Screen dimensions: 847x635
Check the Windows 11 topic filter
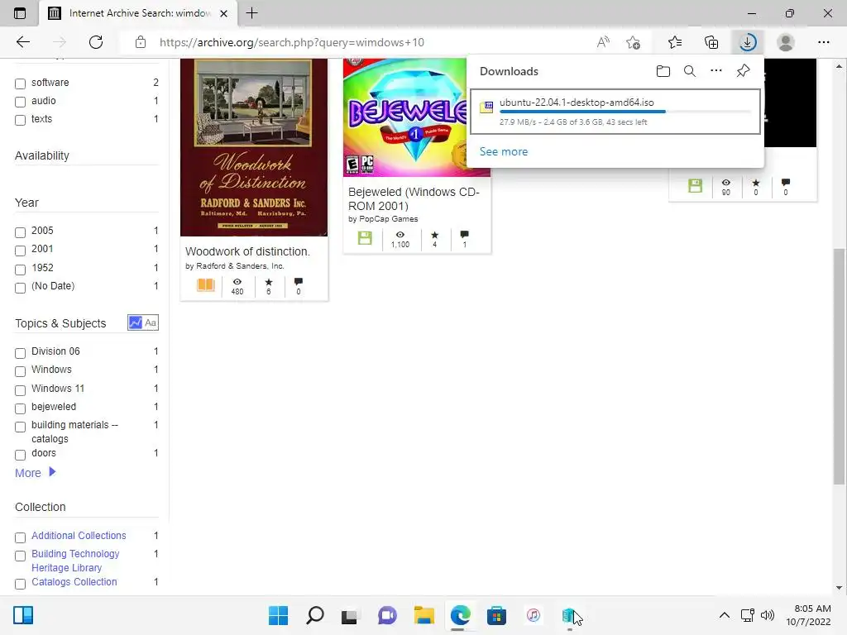click(x=20, y=390)
